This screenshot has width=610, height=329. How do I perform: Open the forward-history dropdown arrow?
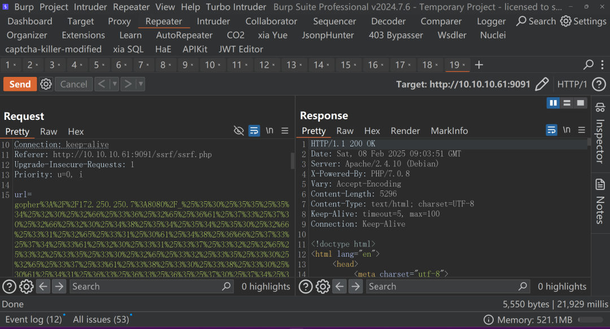coord(141,84)
